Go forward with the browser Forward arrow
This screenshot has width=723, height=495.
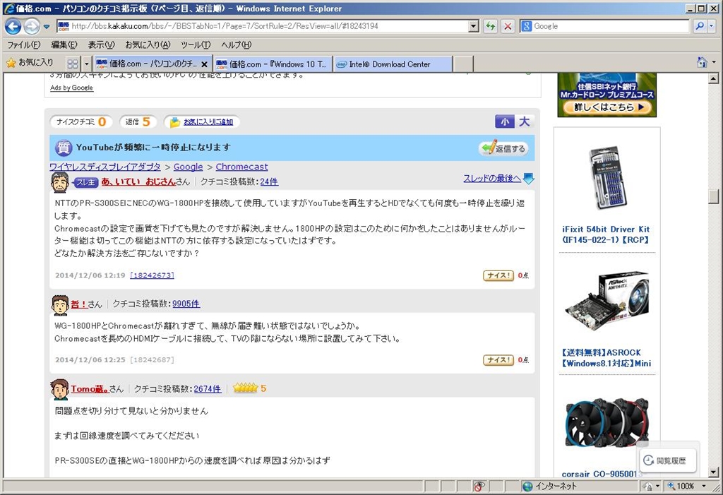31,26
